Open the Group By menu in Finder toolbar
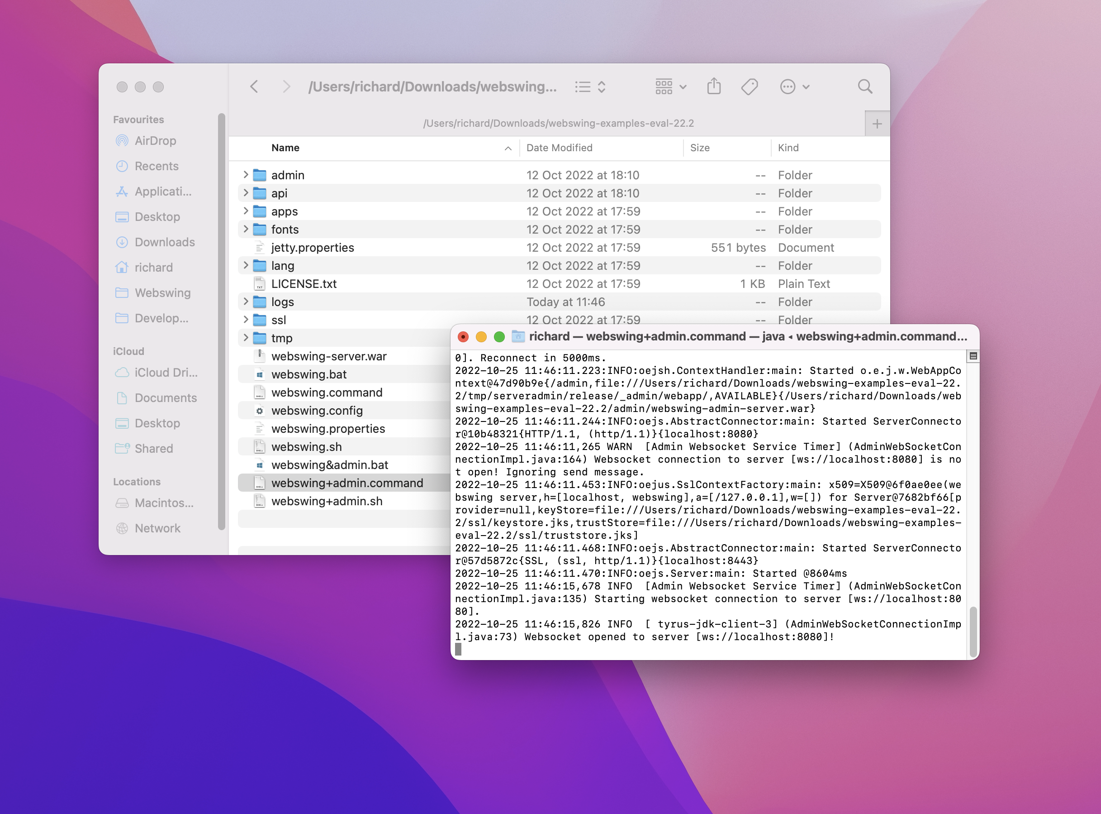 (x=670, y=87)
